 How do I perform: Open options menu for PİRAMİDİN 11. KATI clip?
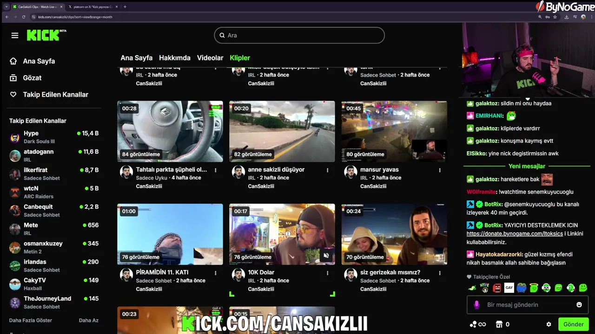(215, 273)
